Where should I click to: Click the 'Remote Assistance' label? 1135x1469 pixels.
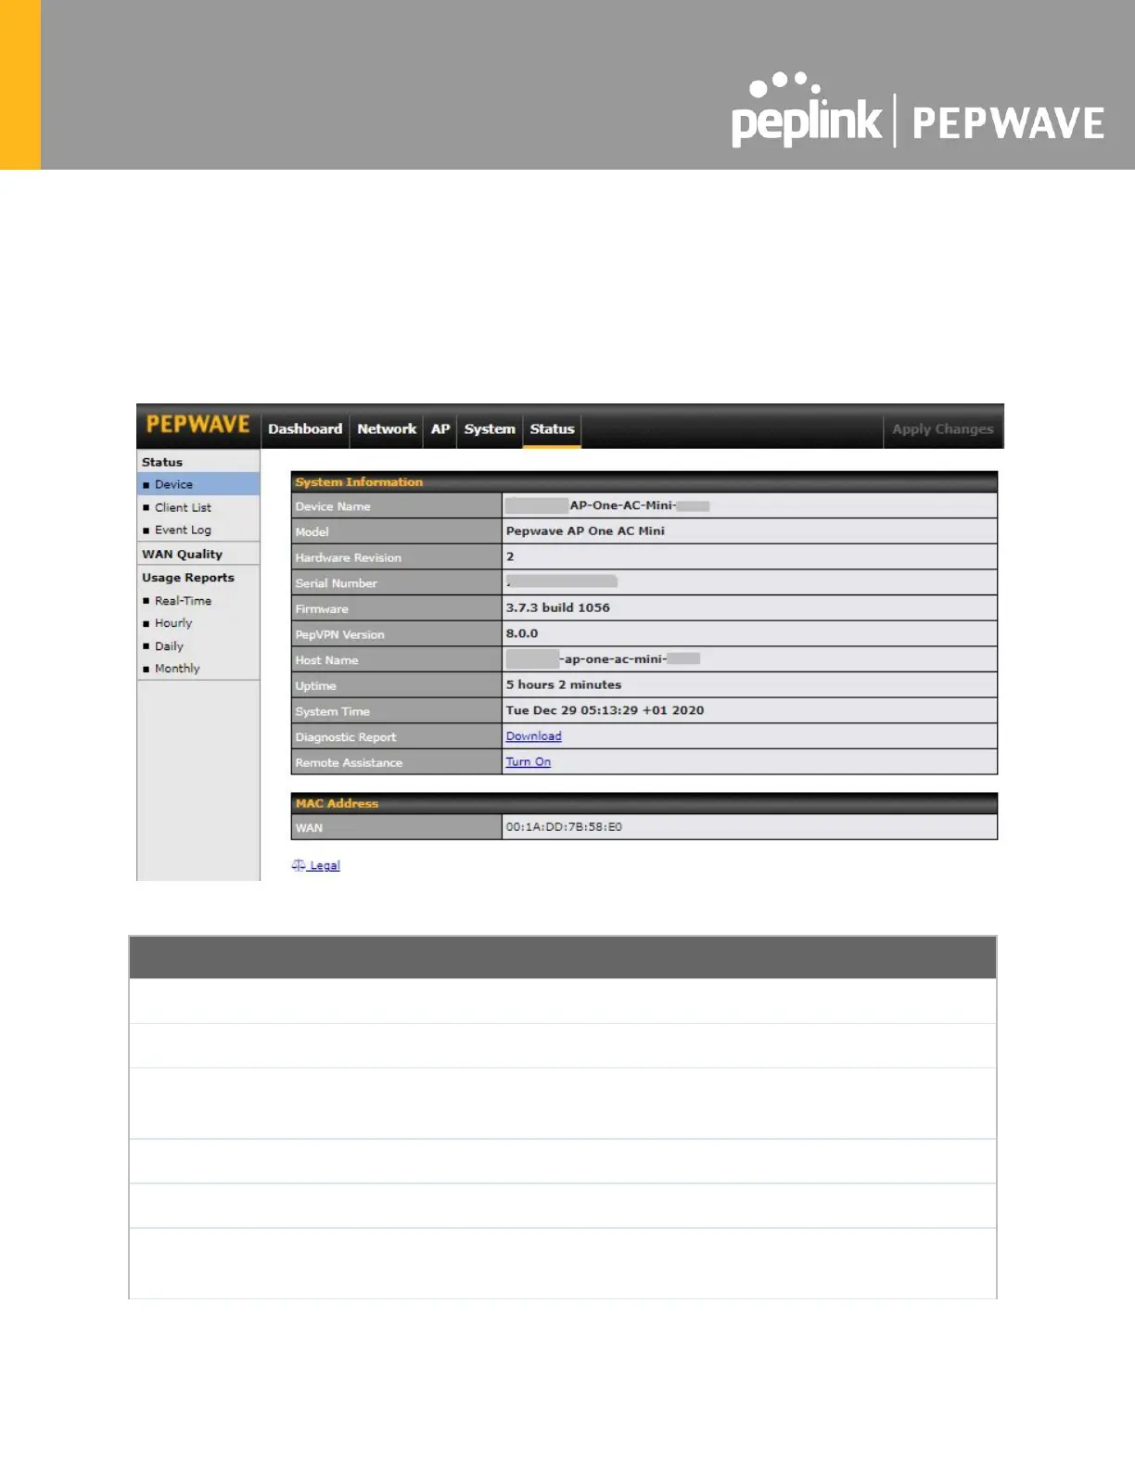tap(349, 762)
